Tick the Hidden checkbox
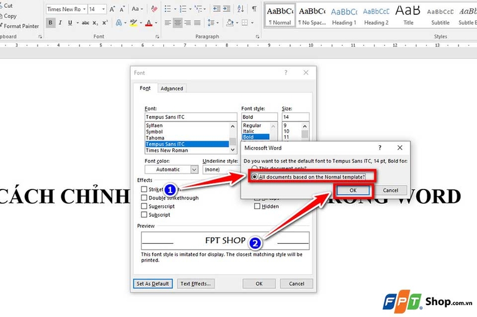Screen dimensions: 477x317 pos(257,206)
